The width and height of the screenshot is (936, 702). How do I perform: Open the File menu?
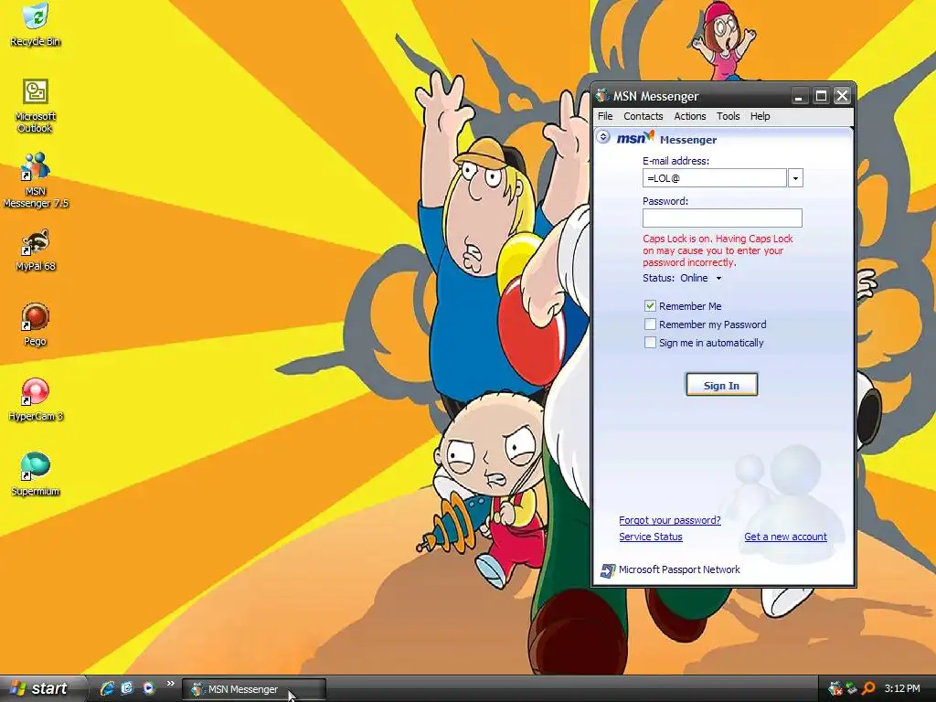605,116
